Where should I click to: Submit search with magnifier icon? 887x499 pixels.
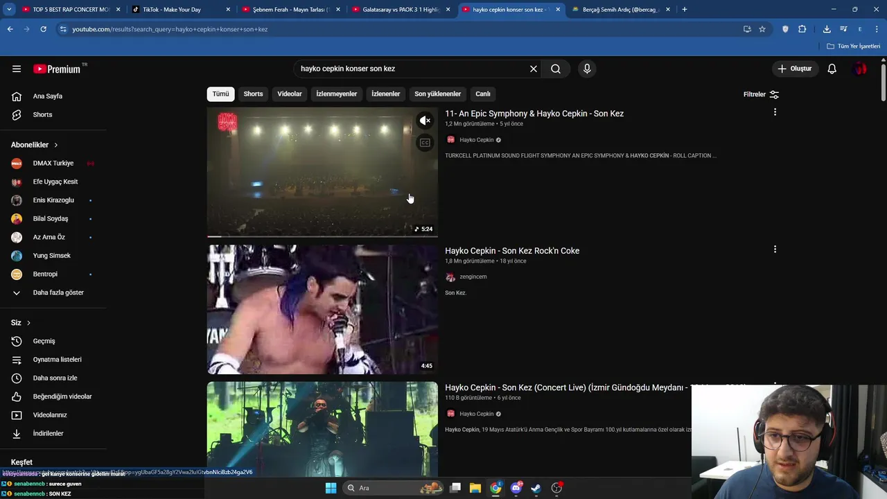pyautogui.click(x=556, y=69)
